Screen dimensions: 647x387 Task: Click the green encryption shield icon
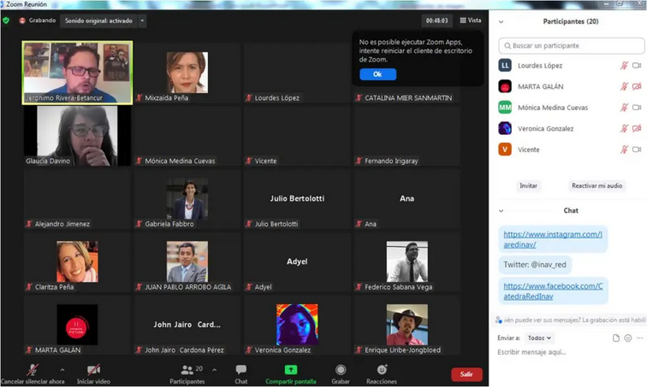point(6,21)
